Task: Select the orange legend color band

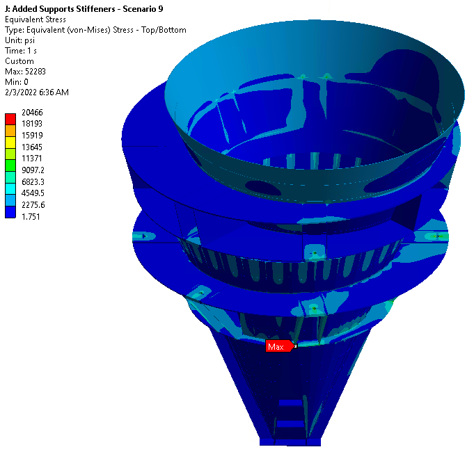Action: (x=10, y=131)
